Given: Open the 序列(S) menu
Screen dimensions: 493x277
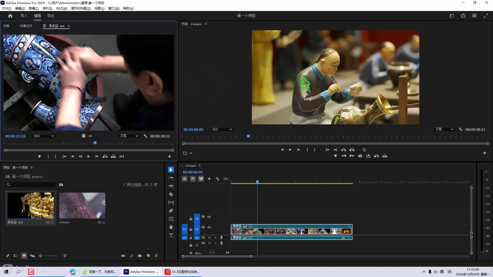Looking at the screenshot, I should 48,8.
